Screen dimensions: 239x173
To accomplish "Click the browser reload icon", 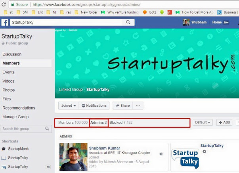I will (4, 4).
